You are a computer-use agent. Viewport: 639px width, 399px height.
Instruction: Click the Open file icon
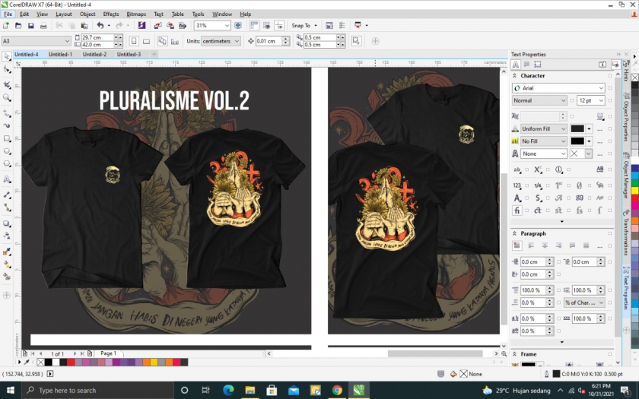(18, 25)
